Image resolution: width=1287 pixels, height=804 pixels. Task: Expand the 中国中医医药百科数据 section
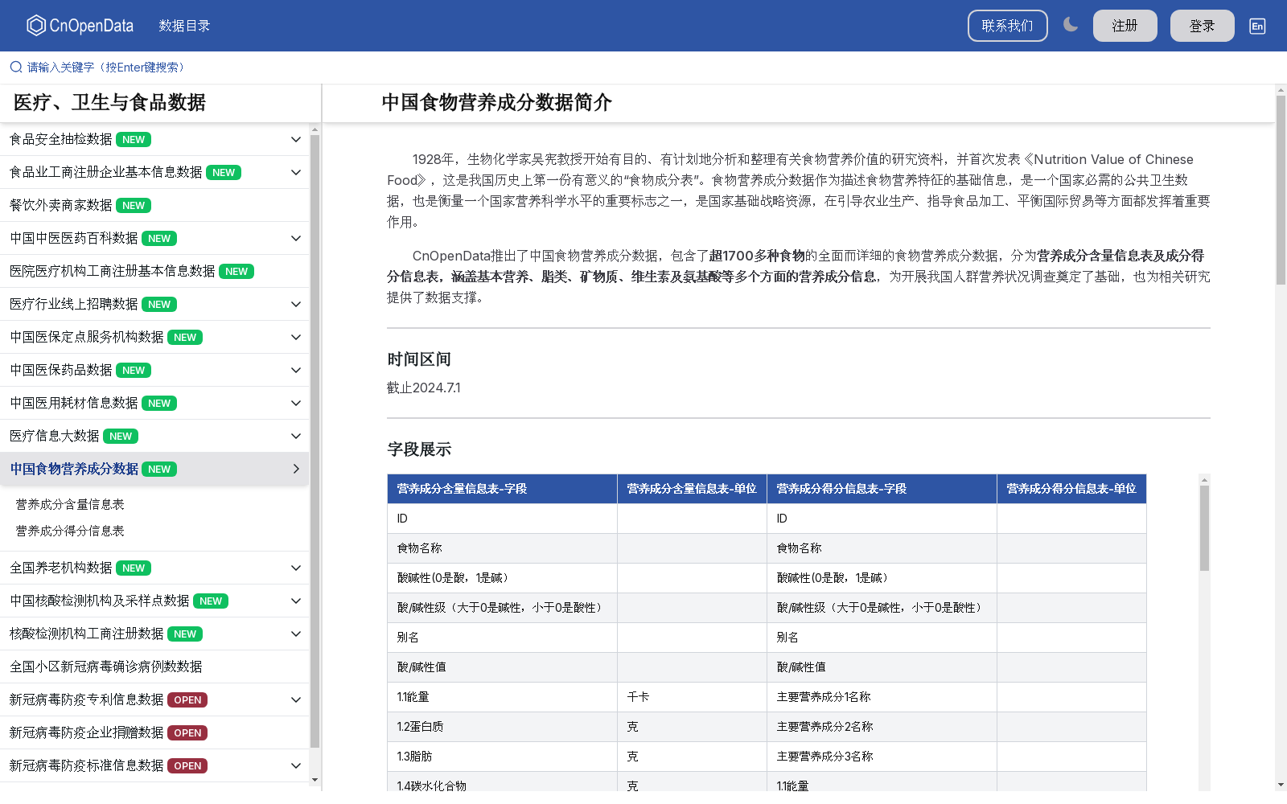[x=295, y=238]
